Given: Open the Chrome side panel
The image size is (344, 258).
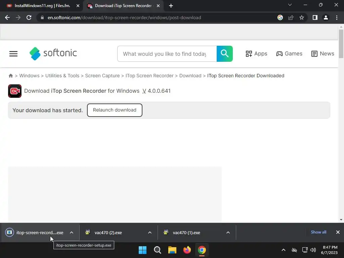Looking at the screenshot, I should pos(315,17).
